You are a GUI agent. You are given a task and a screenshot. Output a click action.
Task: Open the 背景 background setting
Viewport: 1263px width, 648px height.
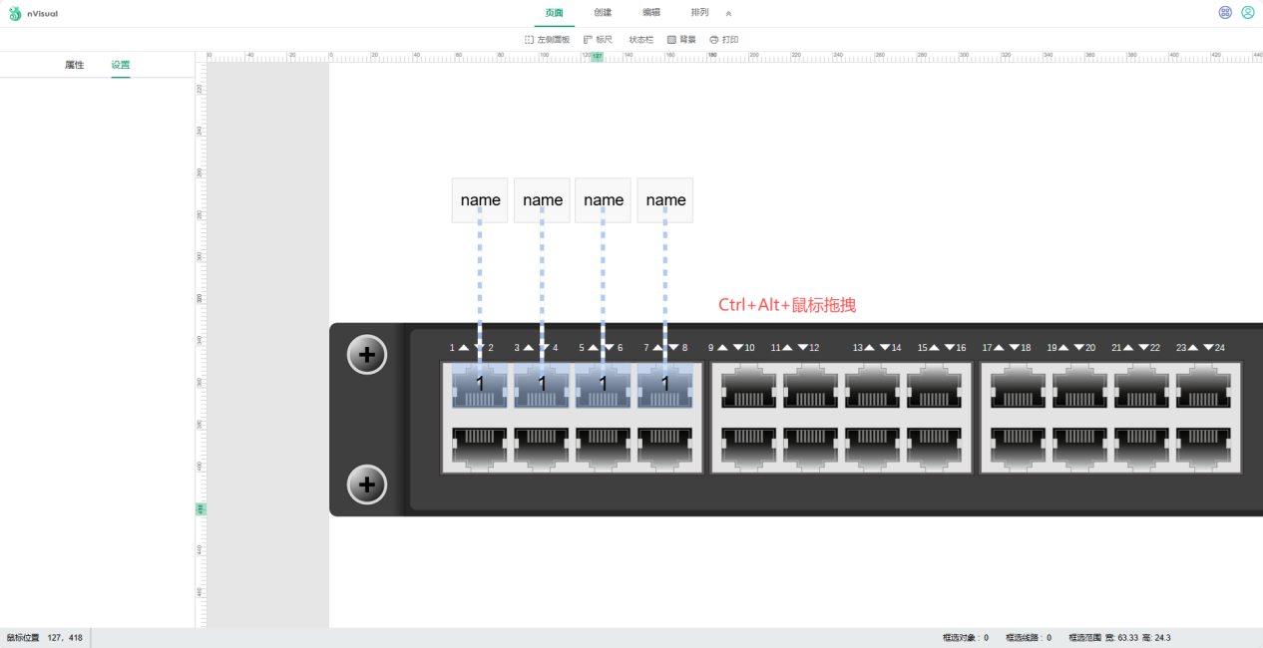[x=682, y=40]
